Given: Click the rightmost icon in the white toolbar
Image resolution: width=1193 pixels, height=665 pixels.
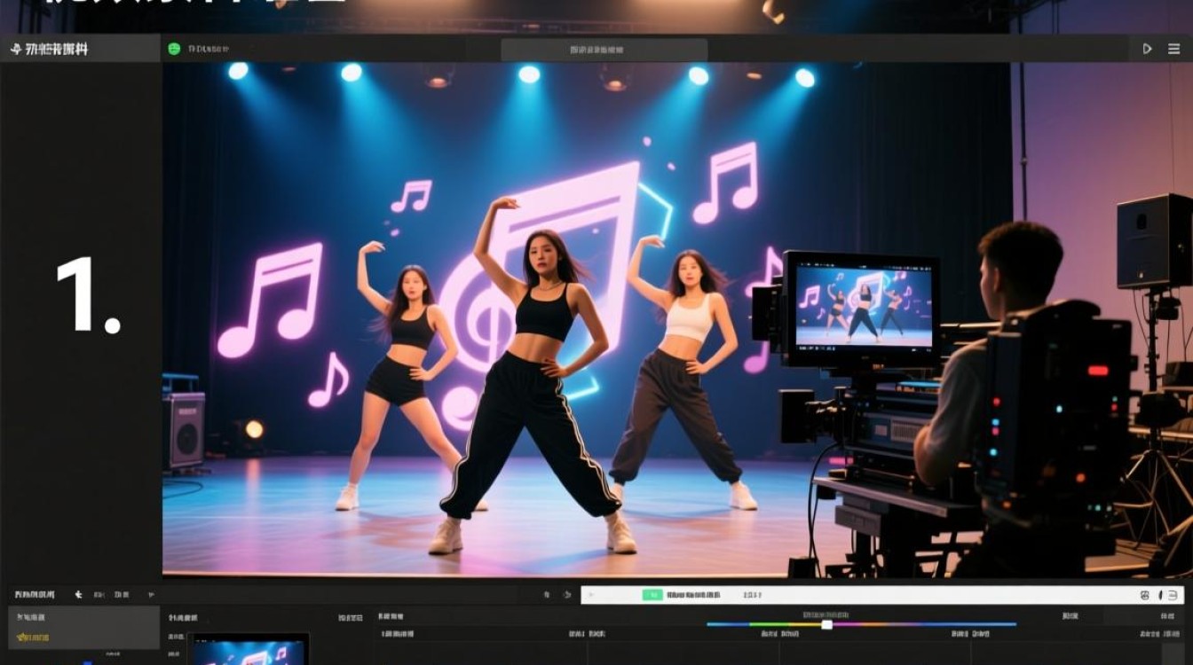Looking at the screenshot, I should pyautogui.click(x=1173, y=595).
